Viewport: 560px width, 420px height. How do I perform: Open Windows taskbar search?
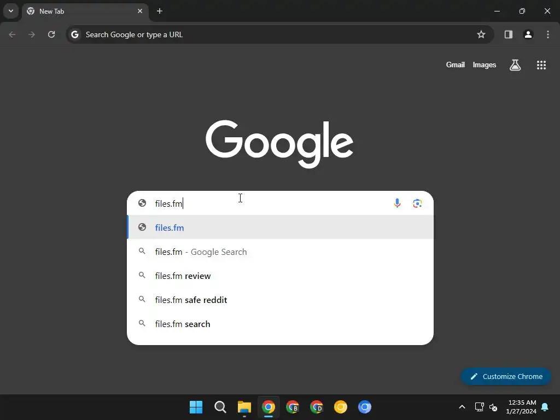point(220,407)
